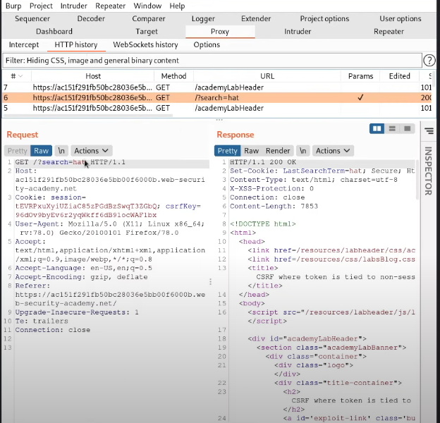Click the checkmark in row 6 Params cell

pyautogui.click(x=360, y=97)
